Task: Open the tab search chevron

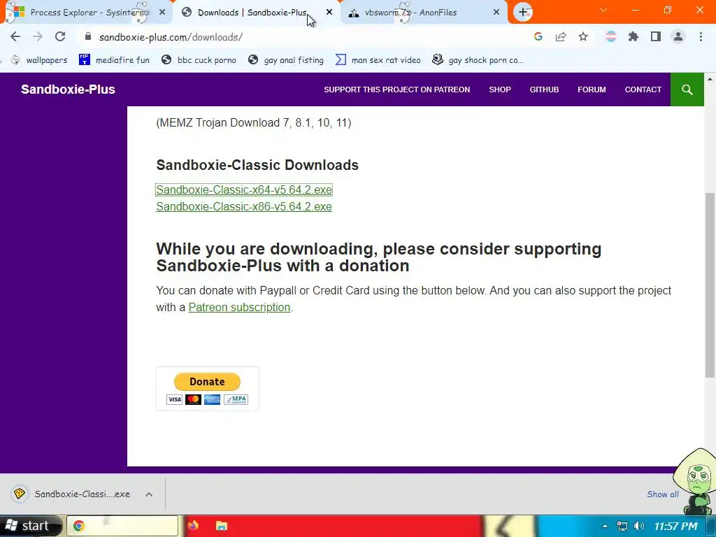Action: coord(603,10)
